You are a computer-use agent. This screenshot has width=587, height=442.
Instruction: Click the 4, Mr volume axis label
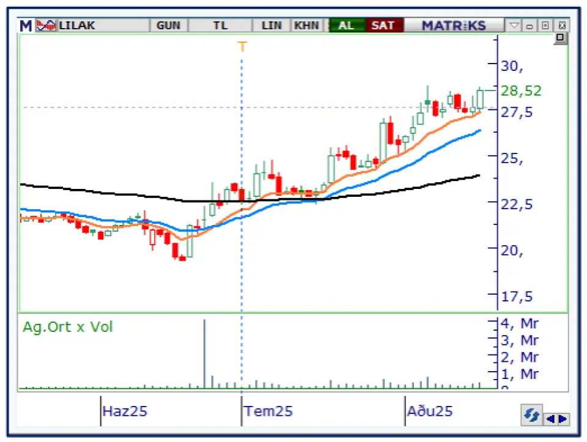coord(520,323)
